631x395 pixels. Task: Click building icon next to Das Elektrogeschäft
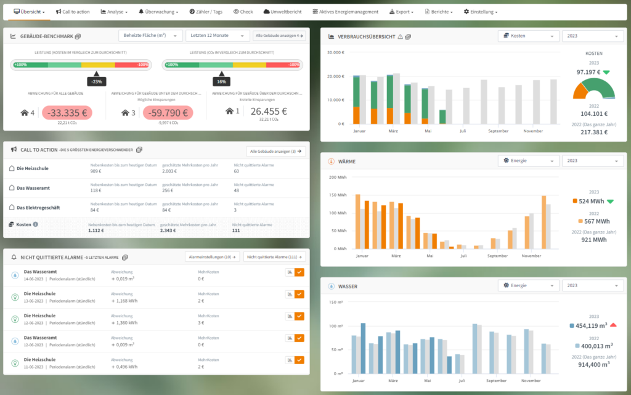[x=12, y=208]
